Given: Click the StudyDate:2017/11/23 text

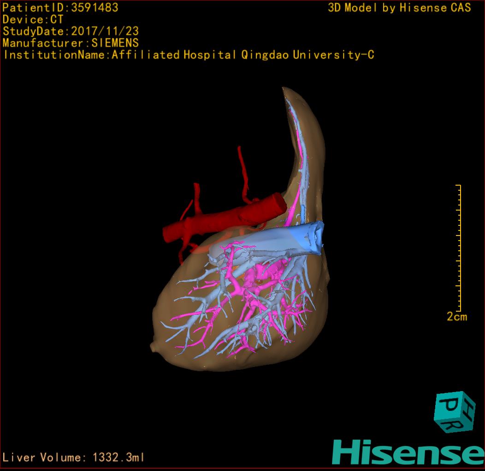Looking at the screenshot, I should point(71,32).
